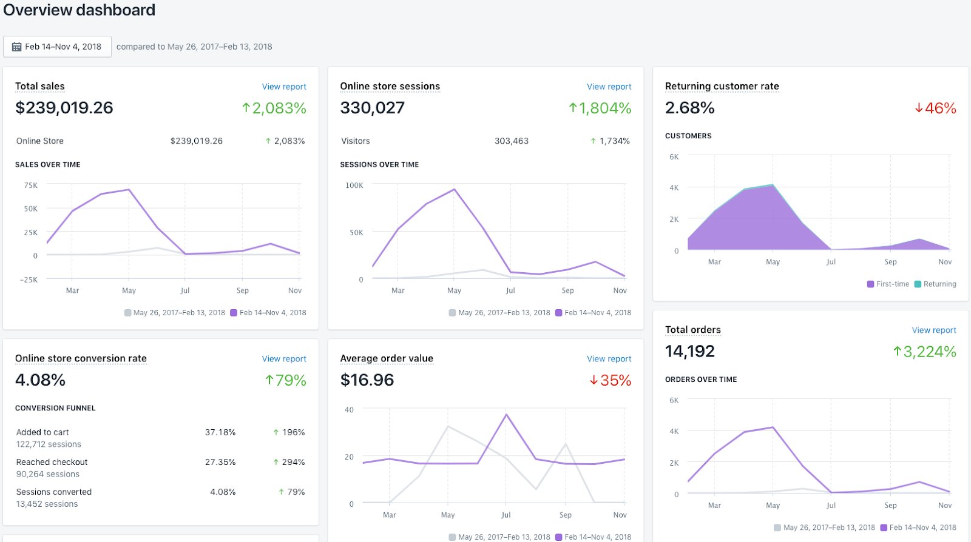This screenshot has height=542, width=971.
Task: Click the purple legend swatch under Sales over time
Action: pyautogui.click(x=234, y=313)
